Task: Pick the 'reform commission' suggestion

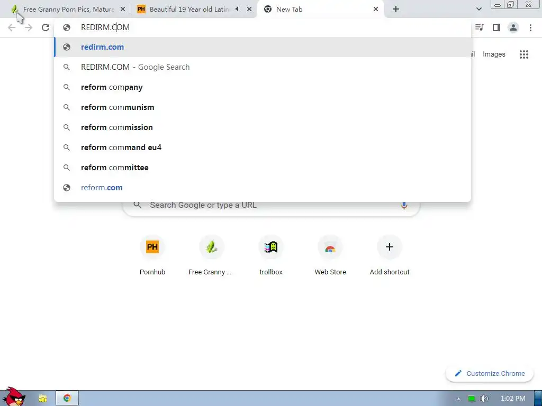Action: pyautogui.click(x=263, y=127)
